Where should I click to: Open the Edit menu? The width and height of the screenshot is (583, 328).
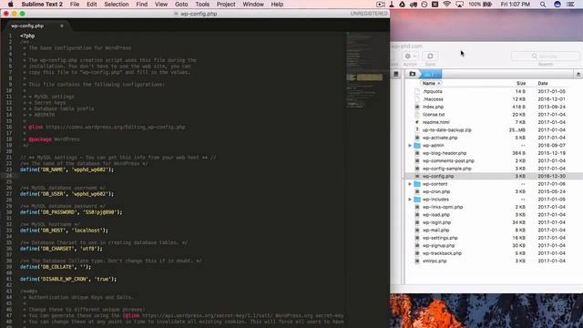click(x=92, y=5)
